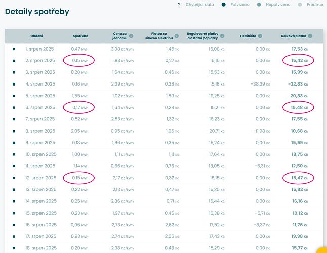This screenshot has height=253, width=327.
Task: Sort by the Spotřeba column header
Action: click(x=80, y=36)
